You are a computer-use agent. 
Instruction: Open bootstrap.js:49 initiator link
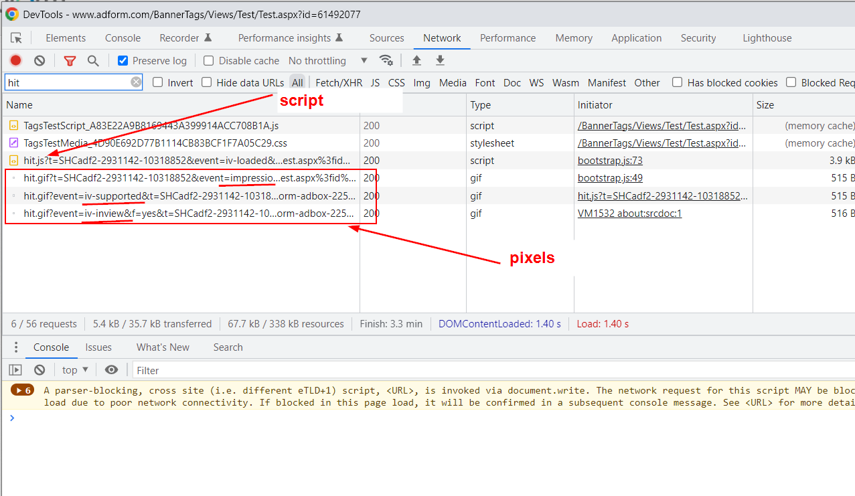(610, 178)
